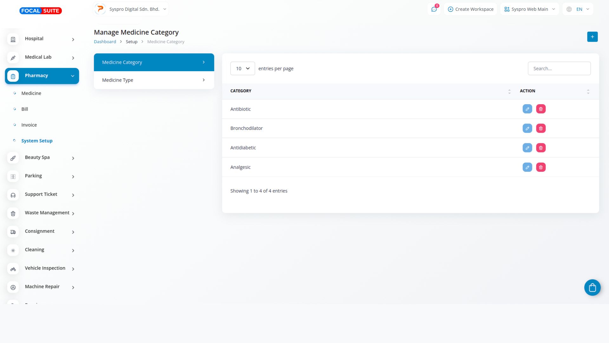609x343 pixels.
Task: Click into the Search input field
Action: click(x=559, y=69)
